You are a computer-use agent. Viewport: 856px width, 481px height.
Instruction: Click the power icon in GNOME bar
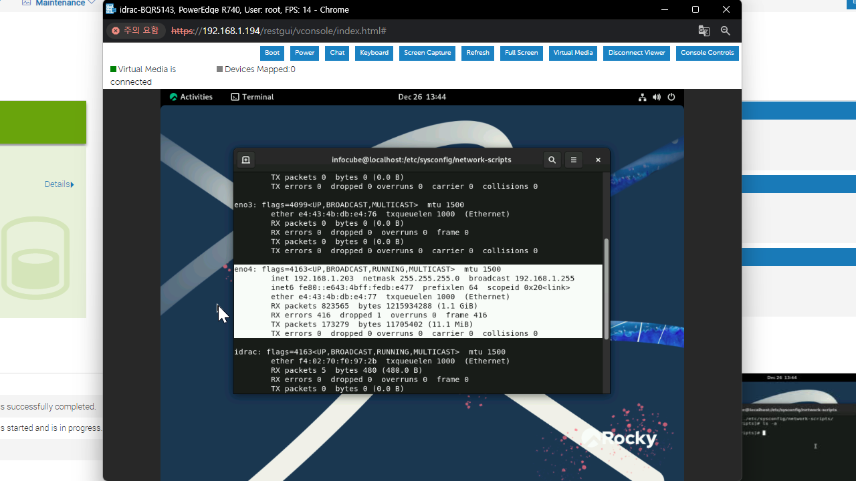(x=671, y=97)
